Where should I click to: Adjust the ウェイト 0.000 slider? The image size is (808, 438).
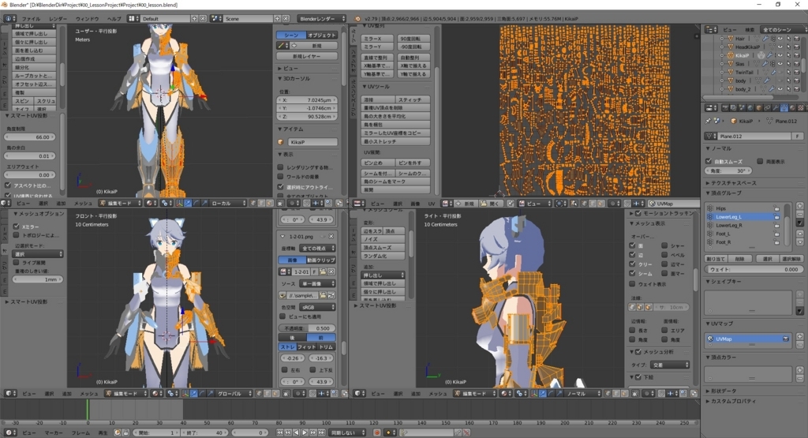coord(754,269)
